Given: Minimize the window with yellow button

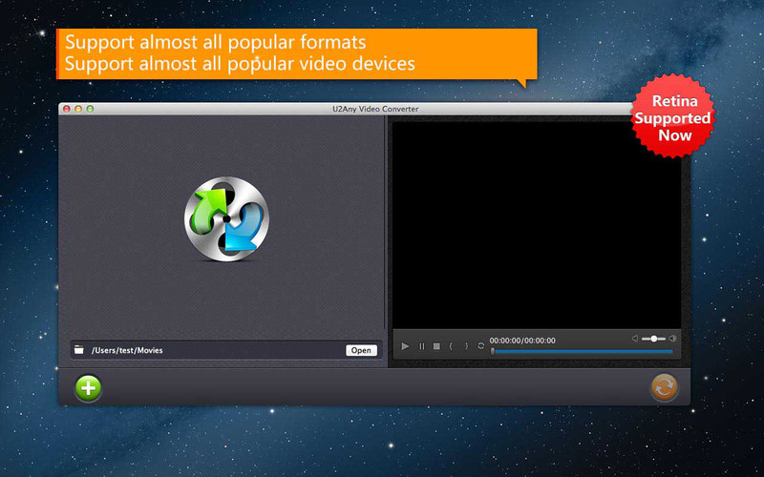Looking at the screenshot, I should [x=78, y=109].
